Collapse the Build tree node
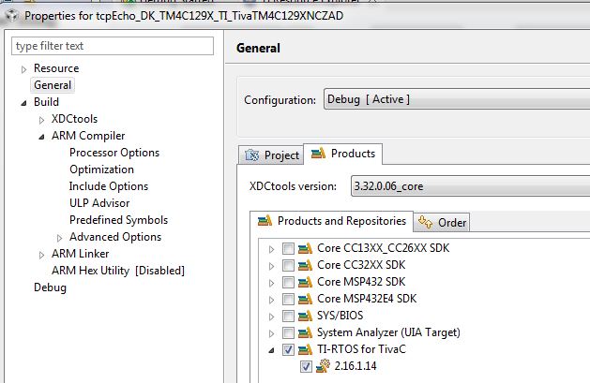The height and width of the screenshot is (383, 590). [x=24, y=103]
